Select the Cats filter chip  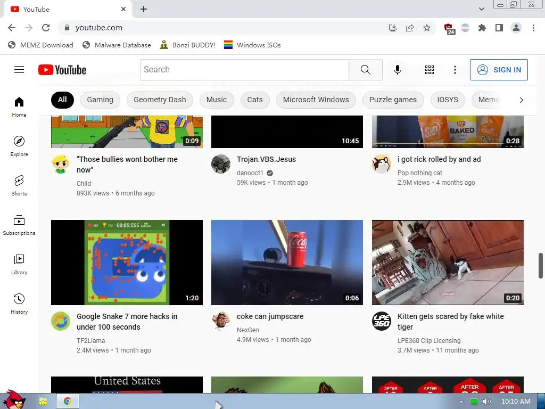tap(255, 100)
